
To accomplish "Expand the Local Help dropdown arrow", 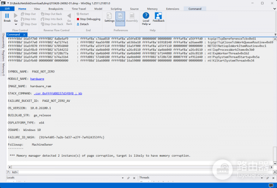I will click(150, 24).
